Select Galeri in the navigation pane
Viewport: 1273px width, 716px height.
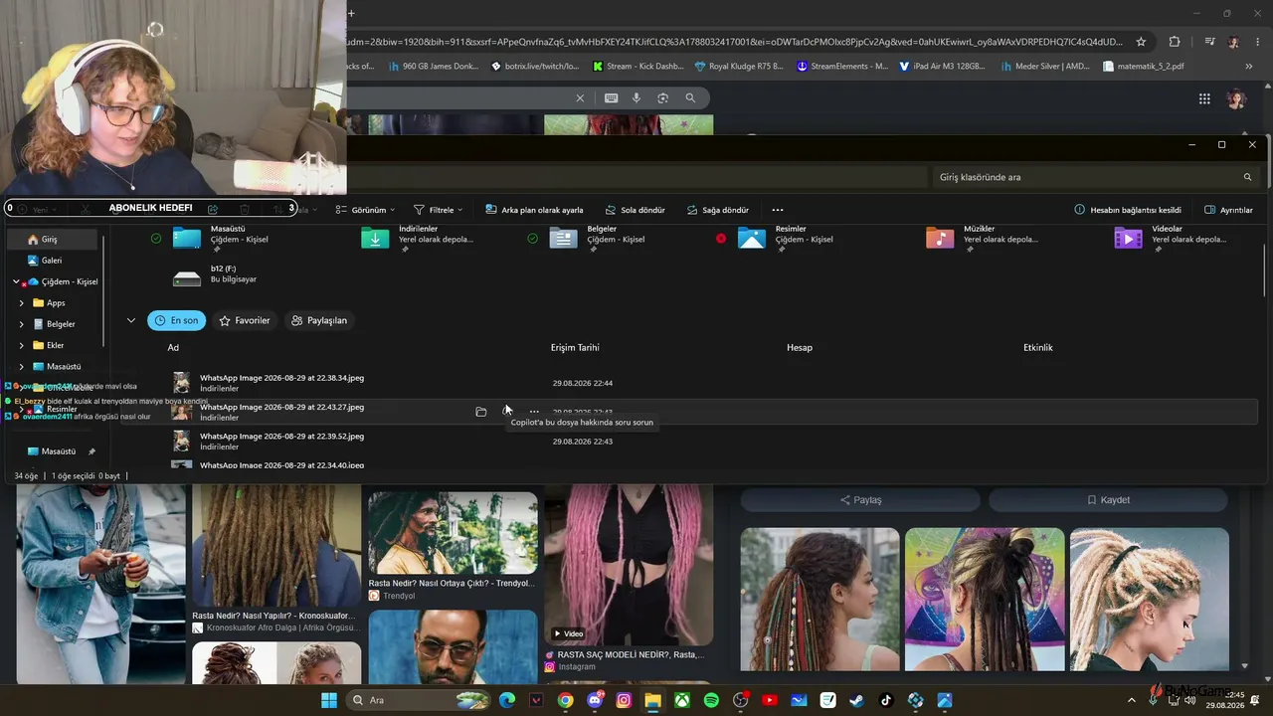tap(53, 261)
